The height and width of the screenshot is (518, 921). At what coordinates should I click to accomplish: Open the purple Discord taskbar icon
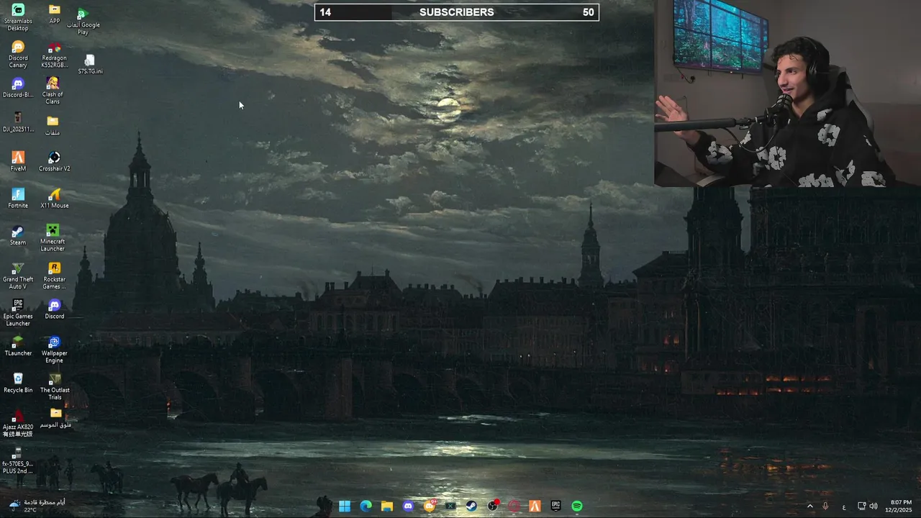(408, 506)
